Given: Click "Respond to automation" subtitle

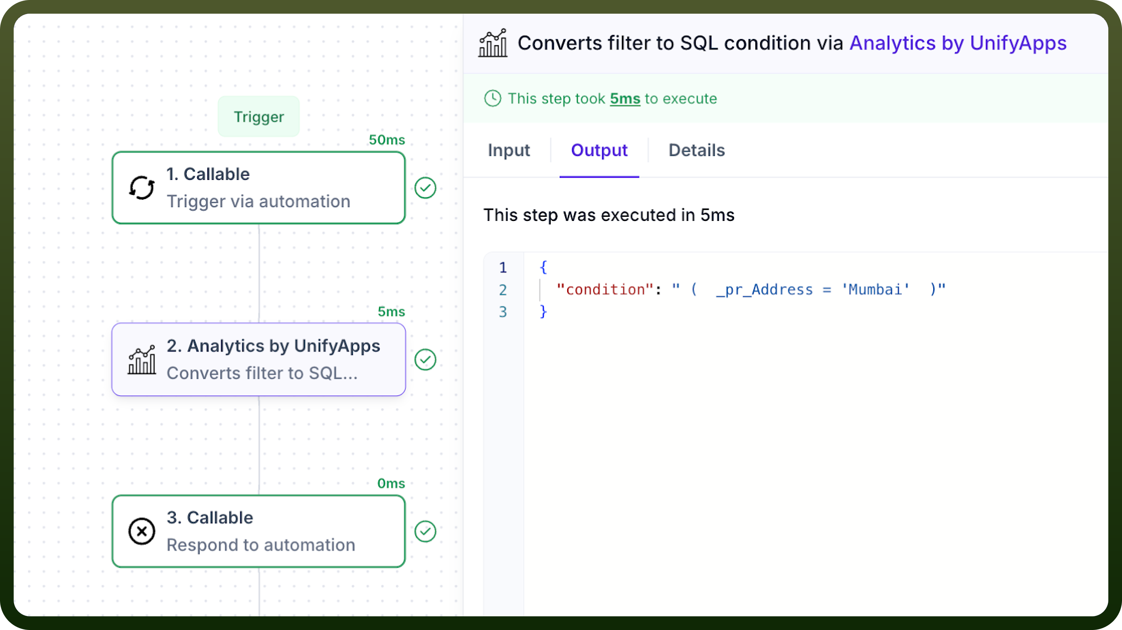Looking at the screenshot, I should [x=261, y=545].
